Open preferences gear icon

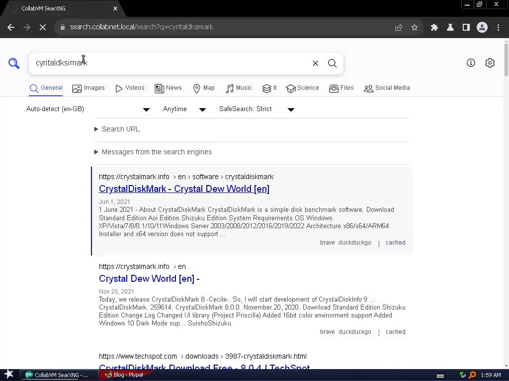(490, 63)
